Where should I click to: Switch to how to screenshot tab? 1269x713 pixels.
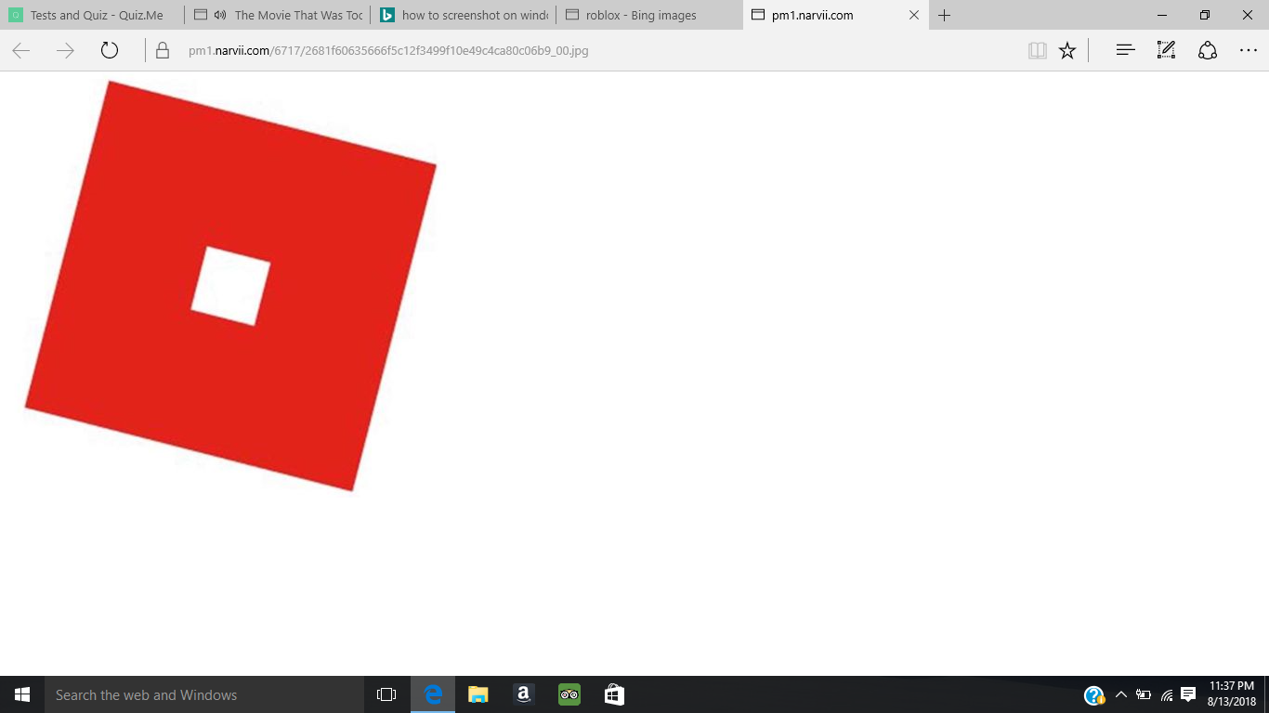click(x=463, y=15)
